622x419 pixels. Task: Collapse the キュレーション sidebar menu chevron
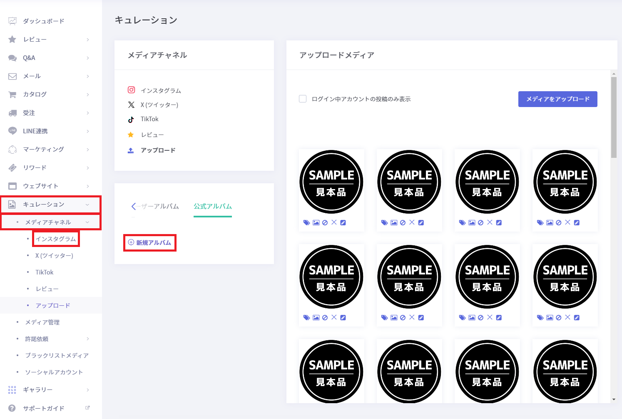87,205
